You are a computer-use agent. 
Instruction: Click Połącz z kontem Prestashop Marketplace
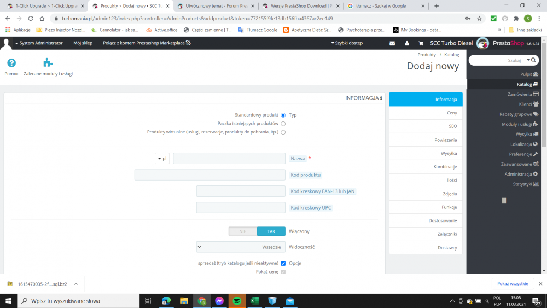click(x=147, y=43)
